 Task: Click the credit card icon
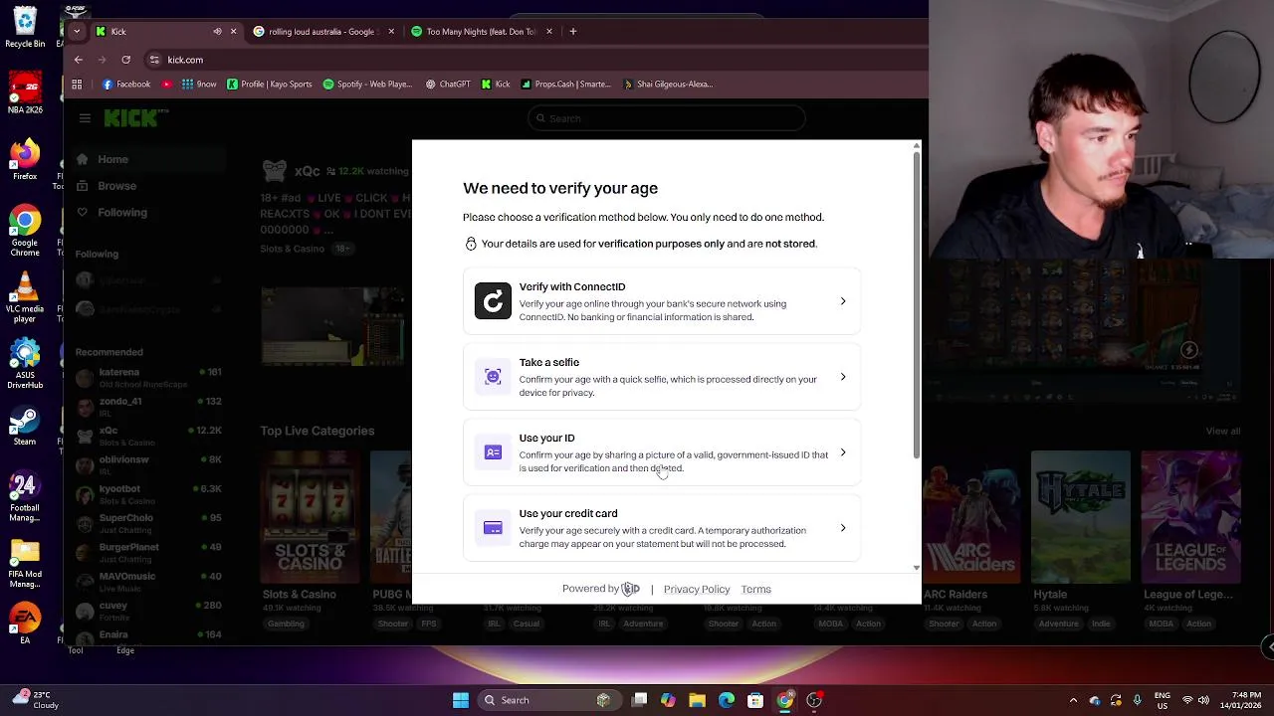tap(493, 528)
